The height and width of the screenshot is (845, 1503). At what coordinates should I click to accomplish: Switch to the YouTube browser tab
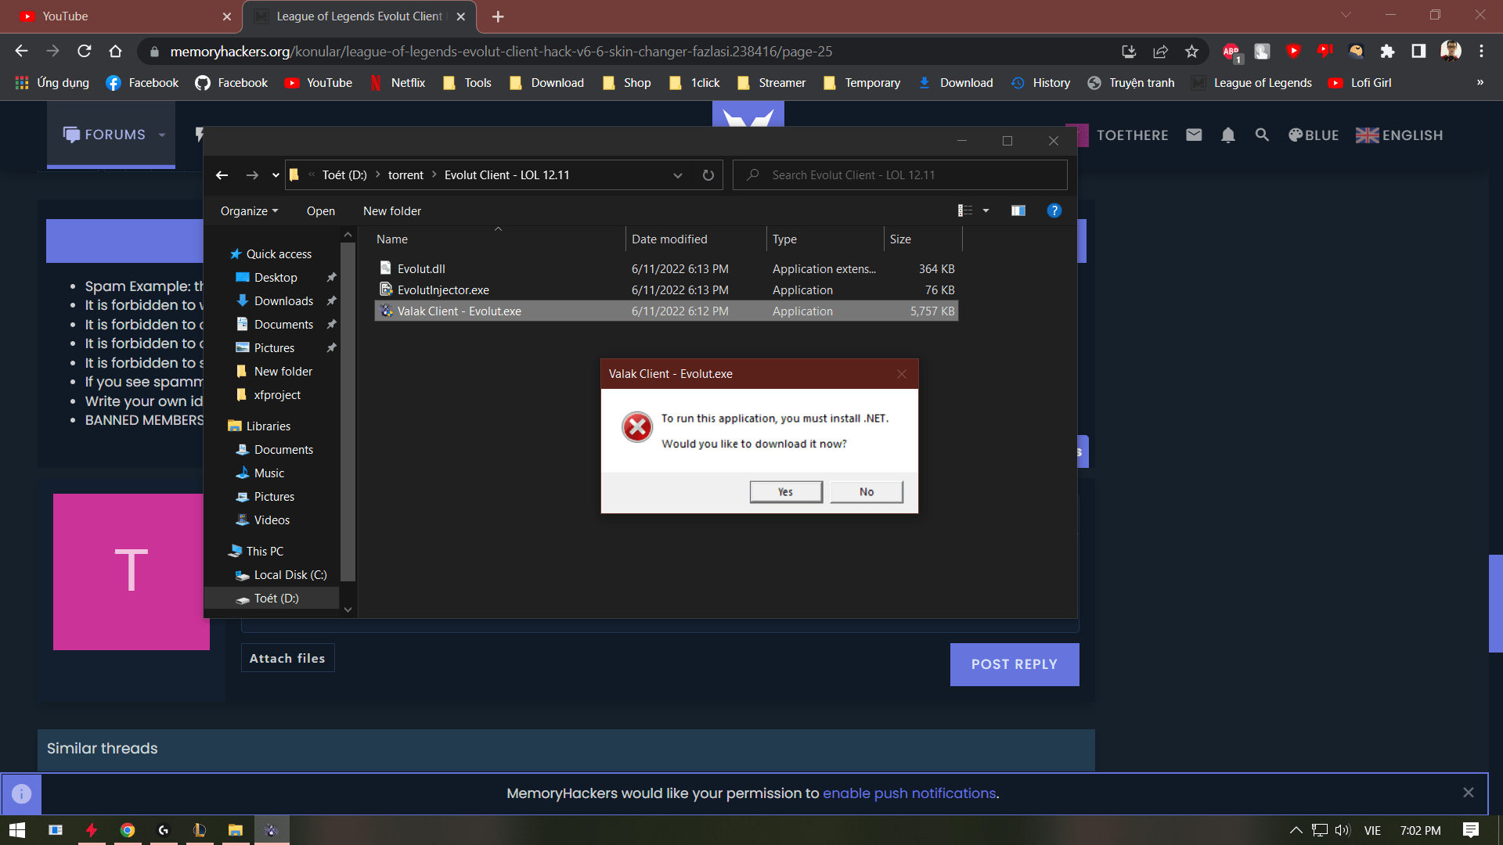coord(121,16)
